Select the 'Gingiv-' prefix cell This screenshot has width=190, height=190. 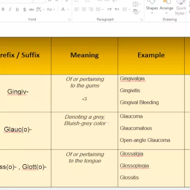[x=25, y=93]
